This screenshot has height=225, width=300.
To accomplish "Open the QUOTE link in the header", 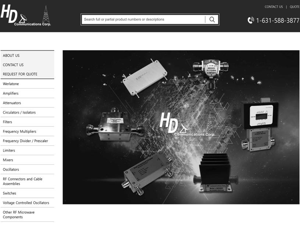I will (294, 7).
